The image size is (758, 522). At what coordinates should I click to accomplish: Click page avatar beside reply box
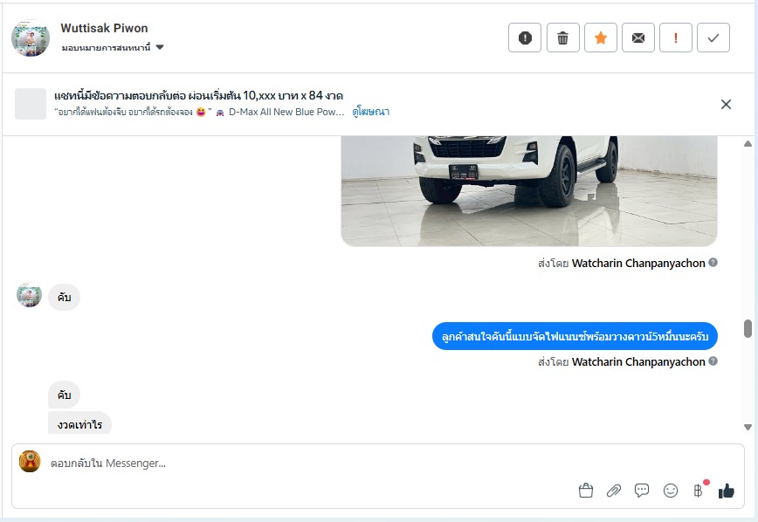coord(30,461)
